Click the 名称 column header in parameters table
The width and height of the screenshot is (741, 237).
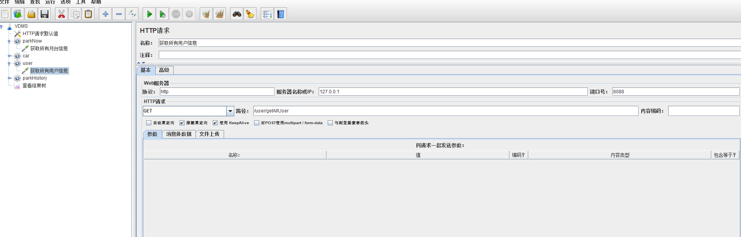[x=235, y=155]
